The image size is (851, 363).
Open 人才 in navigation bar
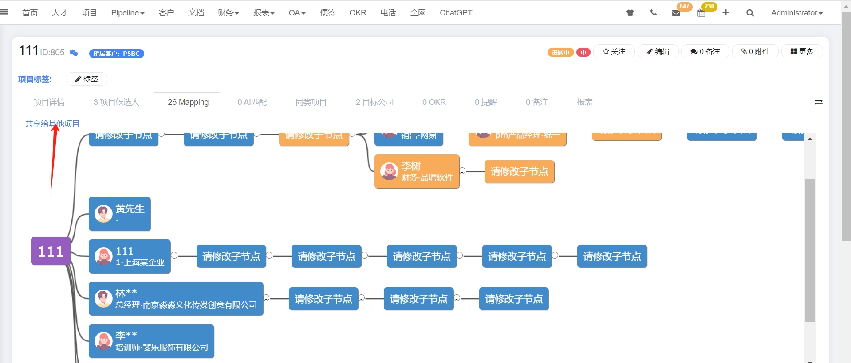(x=59, y=13)
